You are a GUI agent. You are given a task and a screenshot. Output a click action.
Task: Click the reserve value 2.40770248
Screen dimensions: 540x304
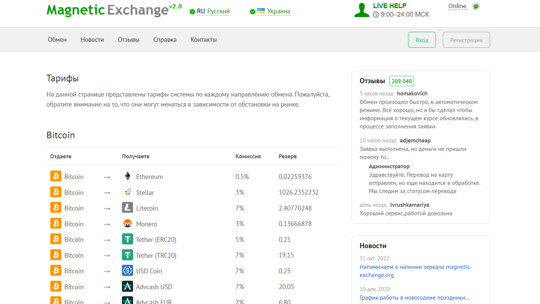coord(295,208)
